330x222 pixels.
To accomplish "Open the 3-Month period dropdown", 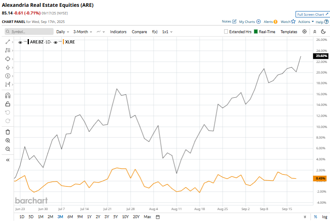I will point(82,32).
